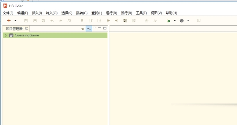Open the 文件(F) menu

pos(8,13)
